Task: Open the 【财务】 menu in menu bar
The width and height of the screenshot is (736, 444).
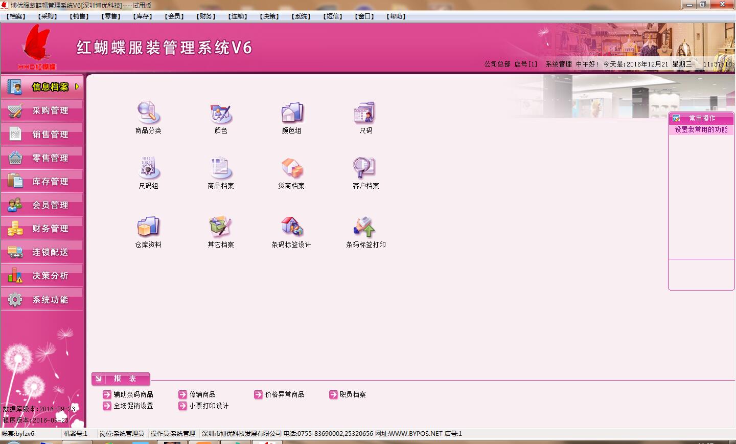Action: [206, 16]
